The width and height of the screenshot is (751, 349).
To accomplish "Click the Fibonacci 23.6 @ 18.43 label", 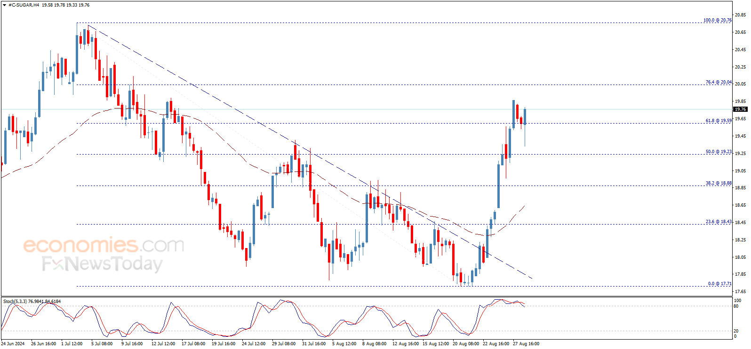I will point(718,222).
